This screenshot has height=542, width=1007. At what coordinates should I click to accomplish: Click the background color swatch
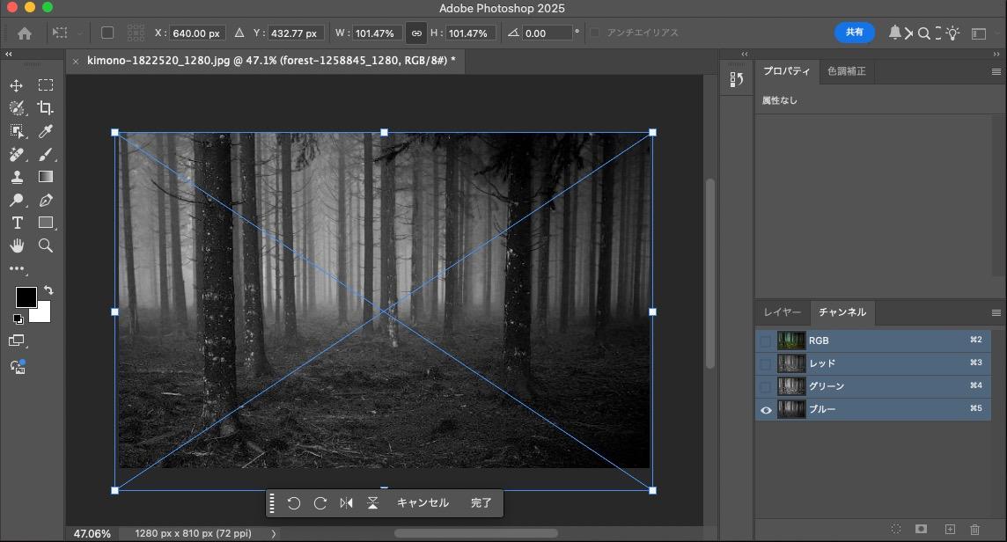pyautogui.click(x=42, y=314)
